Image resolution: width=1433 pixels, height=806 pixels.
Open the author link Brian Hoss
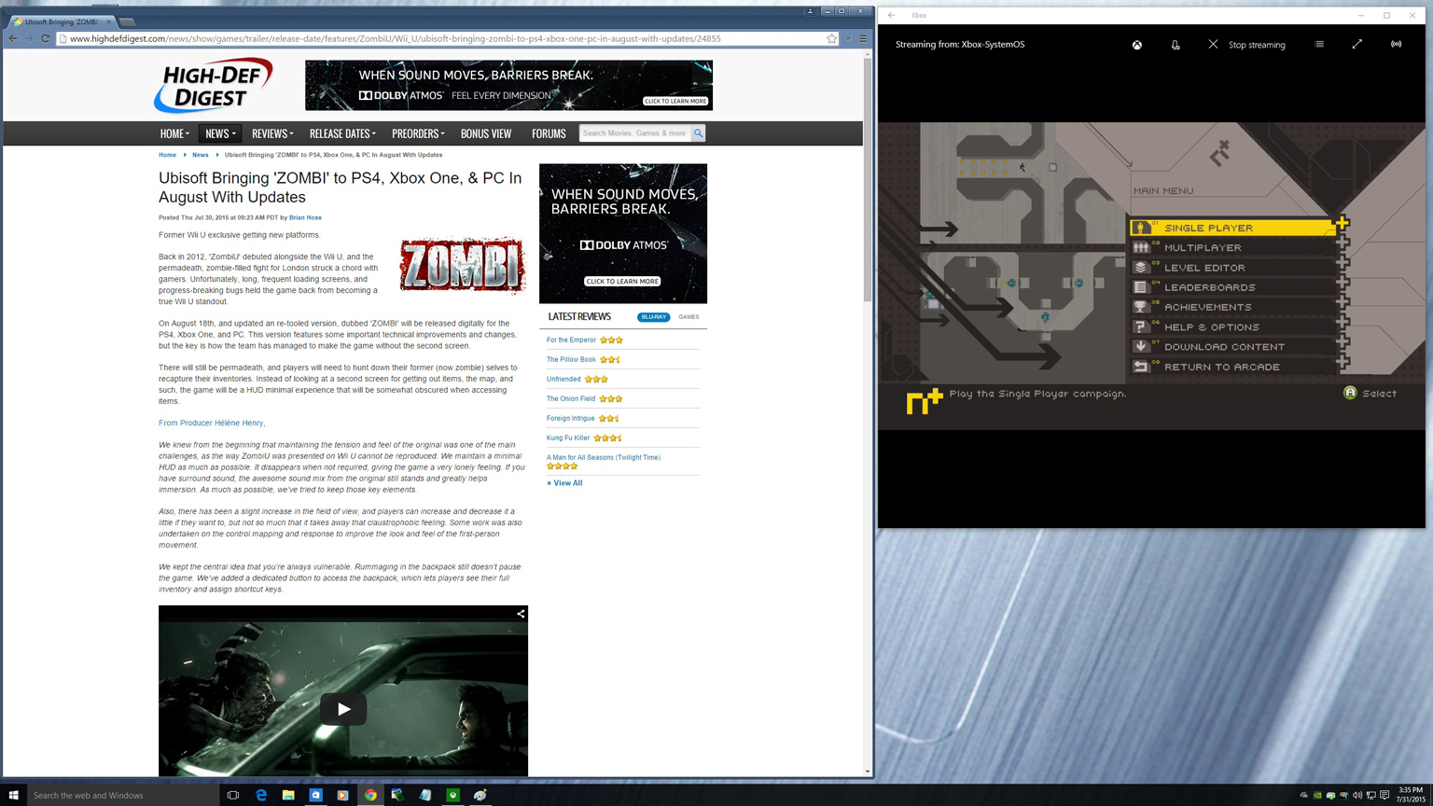pyautogui.click(x=305, y=217)
